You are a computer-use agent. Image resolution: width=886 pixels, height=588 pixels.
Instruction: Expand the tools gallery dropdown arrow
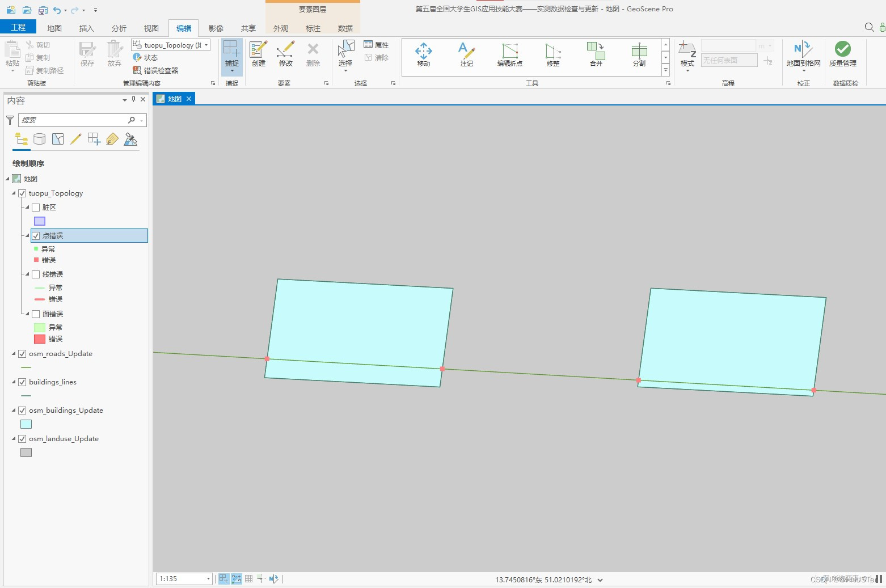point(665,70)
